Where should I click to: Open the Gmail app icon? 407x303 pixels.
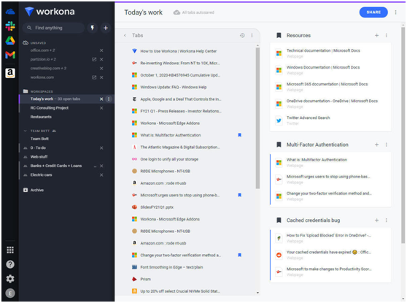[x=10, y=55]
